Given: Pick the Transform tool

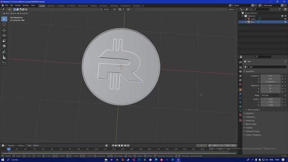Looking at the screenshot, I should click(x=4, y=46).
